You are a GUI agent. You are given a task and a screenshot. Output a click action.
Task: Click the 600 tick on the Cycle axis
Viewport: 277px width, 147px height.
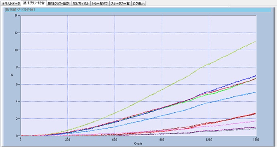[115, 140]
